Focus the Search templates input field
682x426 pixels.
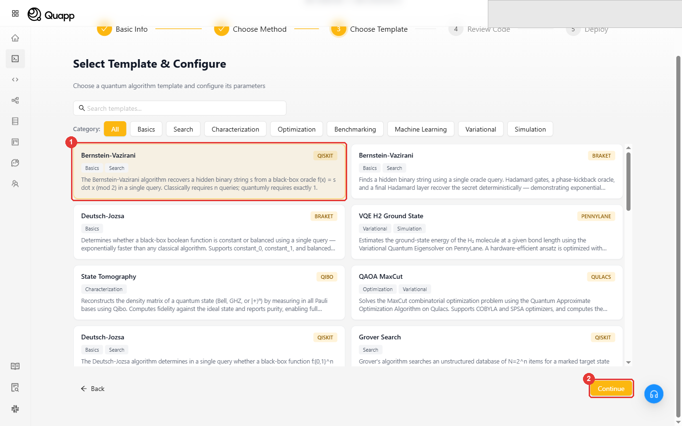click(x=180, y=108)
